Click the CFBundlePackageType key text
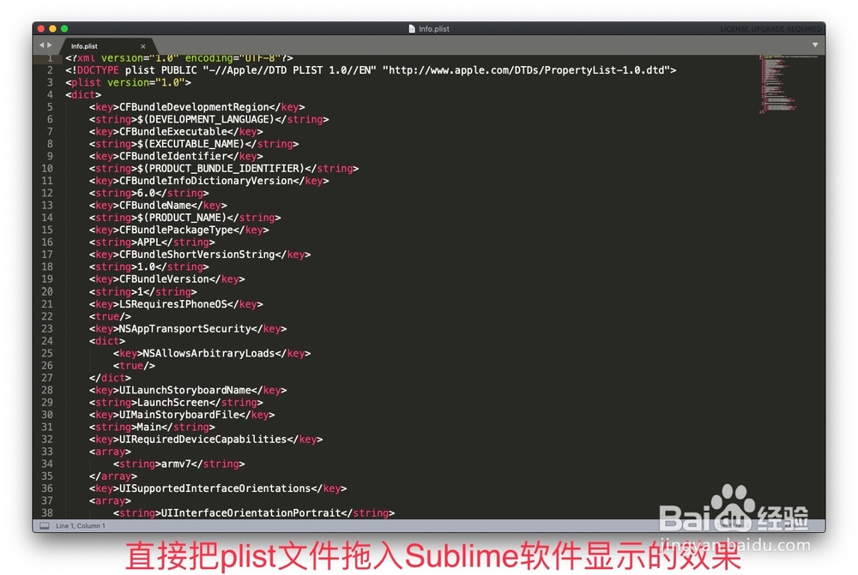This screenshot has height=575, width=858. (x=176, y=231)
